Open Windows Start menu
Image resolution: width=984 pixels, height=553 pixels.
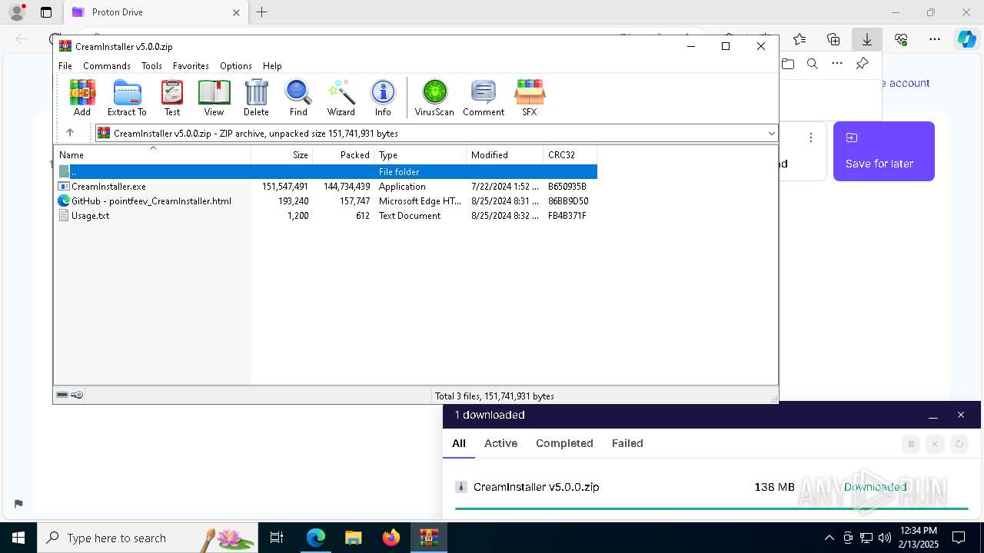click(18, 538)
